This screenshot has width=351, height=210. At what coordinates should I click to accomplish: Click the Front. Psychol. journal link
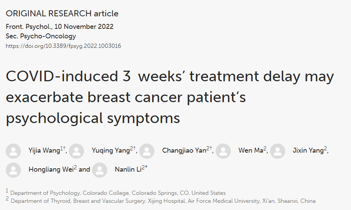tap(29, 27)
